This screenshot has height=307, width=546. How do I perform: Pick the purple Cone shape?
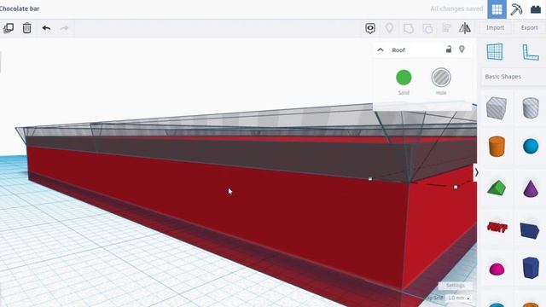(x=531, y=188)
